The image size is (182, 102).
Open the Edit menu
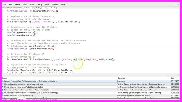11,5
